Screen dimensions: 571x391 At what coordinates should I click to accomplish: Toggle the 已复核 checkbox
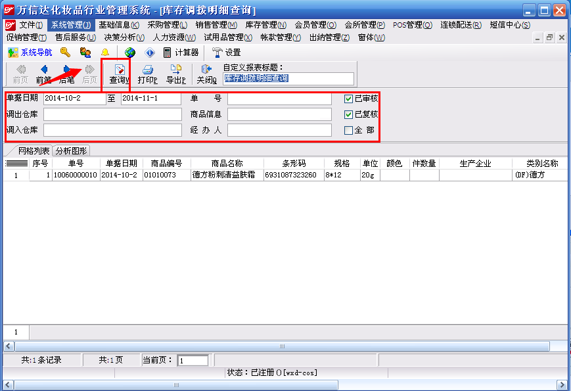[x=348, y=115]
